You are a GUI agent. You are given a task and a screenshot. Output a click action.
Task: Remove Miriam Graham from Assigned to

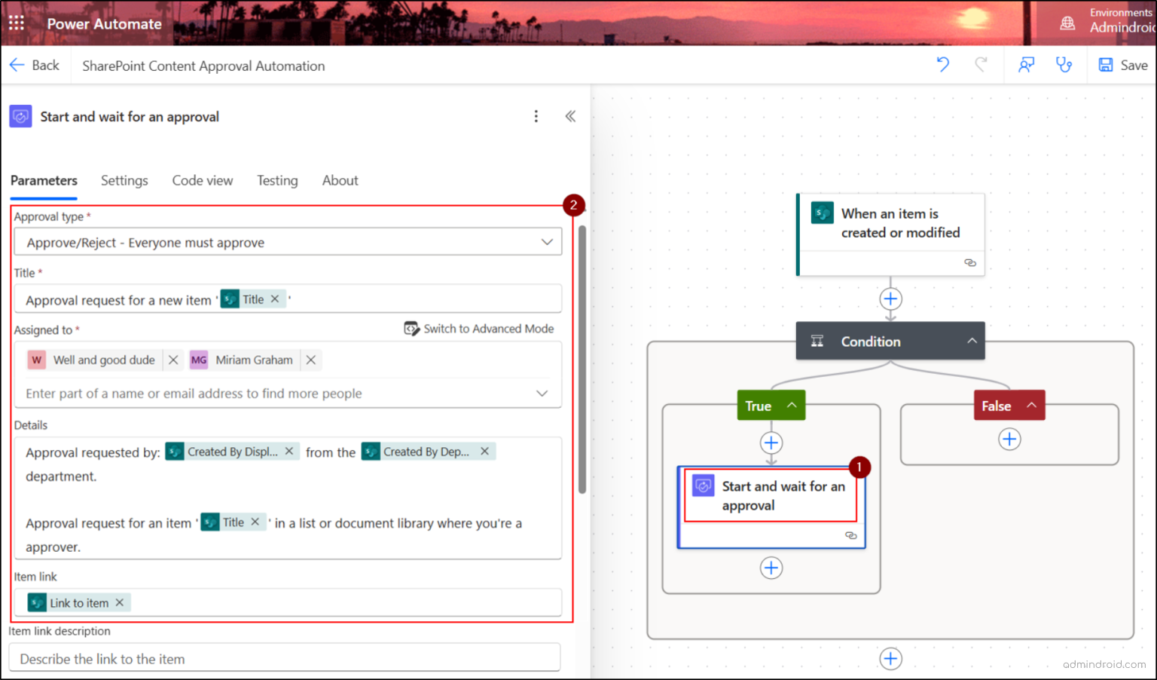pos(310,360)
